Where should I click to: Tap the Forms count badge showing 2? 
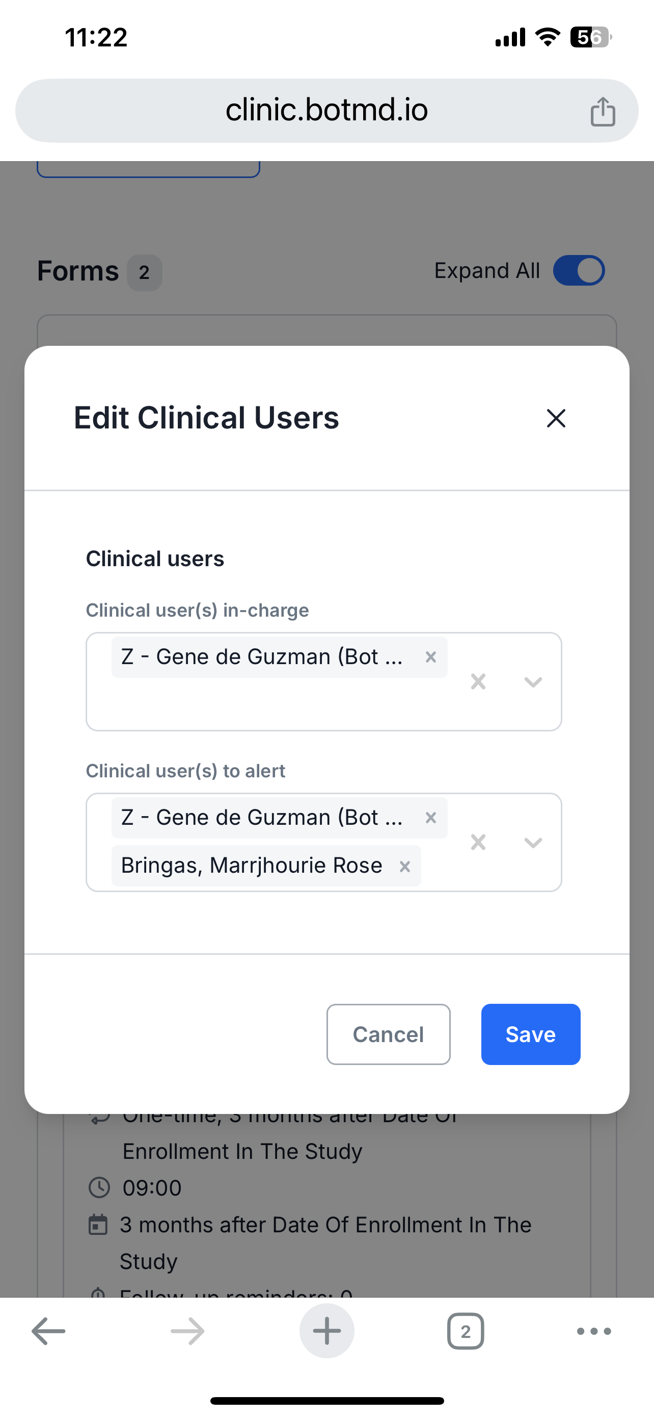(144, 271)
